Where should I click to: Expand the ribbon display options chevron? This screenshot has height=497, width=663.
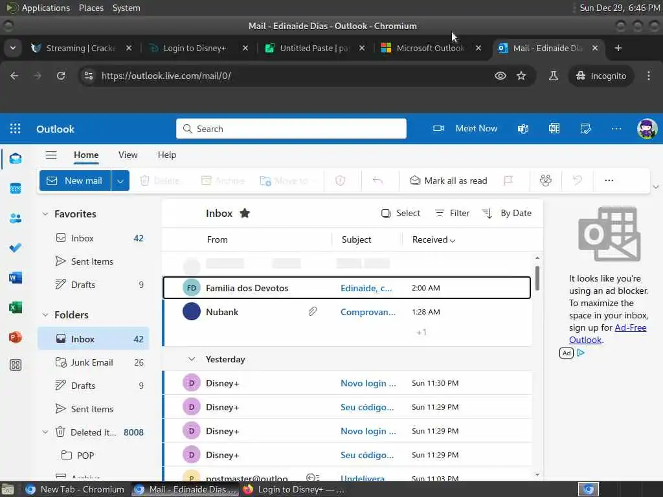[x=655, y=187]
